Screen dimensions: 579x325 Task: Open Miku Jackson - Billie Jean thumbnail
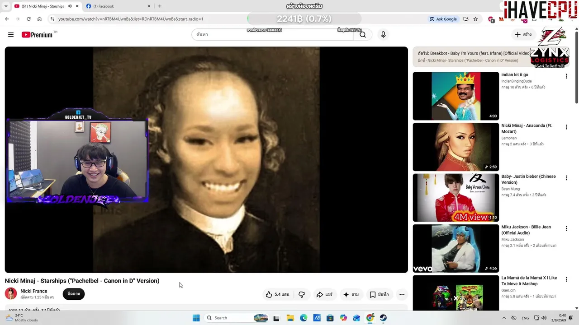456,248
